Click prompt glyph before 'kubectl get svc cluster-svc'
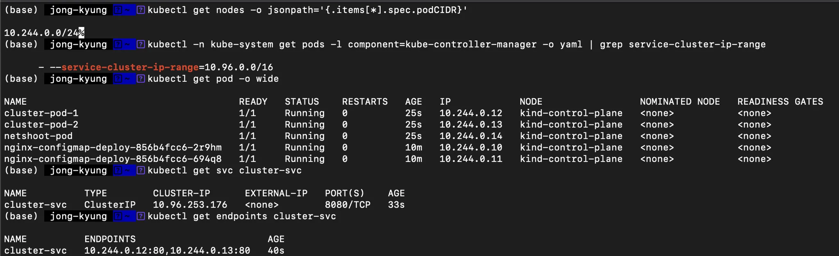Image resolution: width=839 pixels, height=256 pixels. [141, 170]
